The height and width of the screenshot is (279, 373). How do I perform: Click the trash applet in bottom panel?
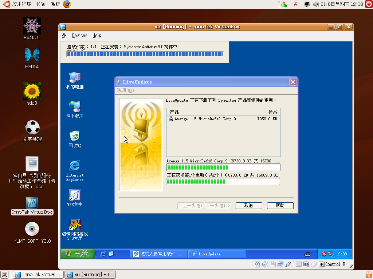click(369, 275)
